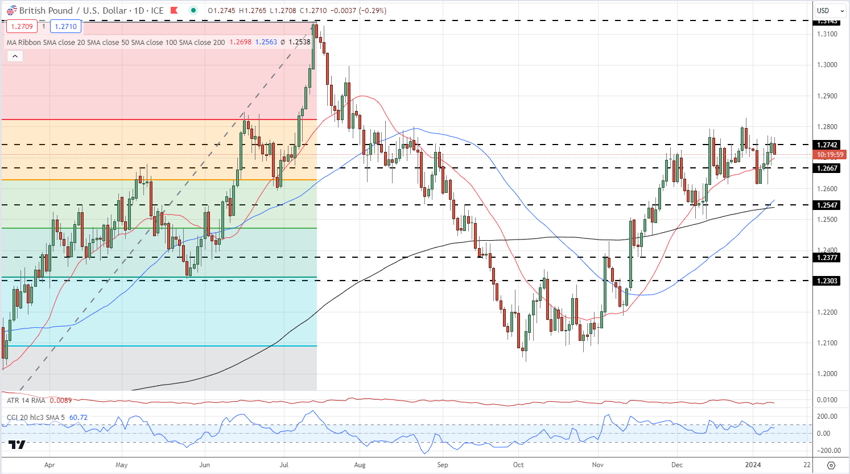Click the 1.3000 price scale value
Viewport: 850px width, 474px height.
coord(827,65)
